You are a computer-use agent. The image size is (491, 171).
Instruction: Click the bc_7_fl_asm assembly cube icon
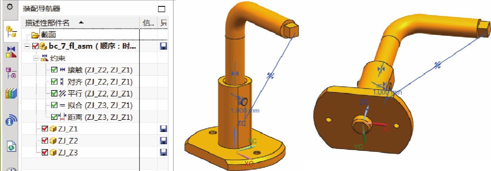point(43,46)
